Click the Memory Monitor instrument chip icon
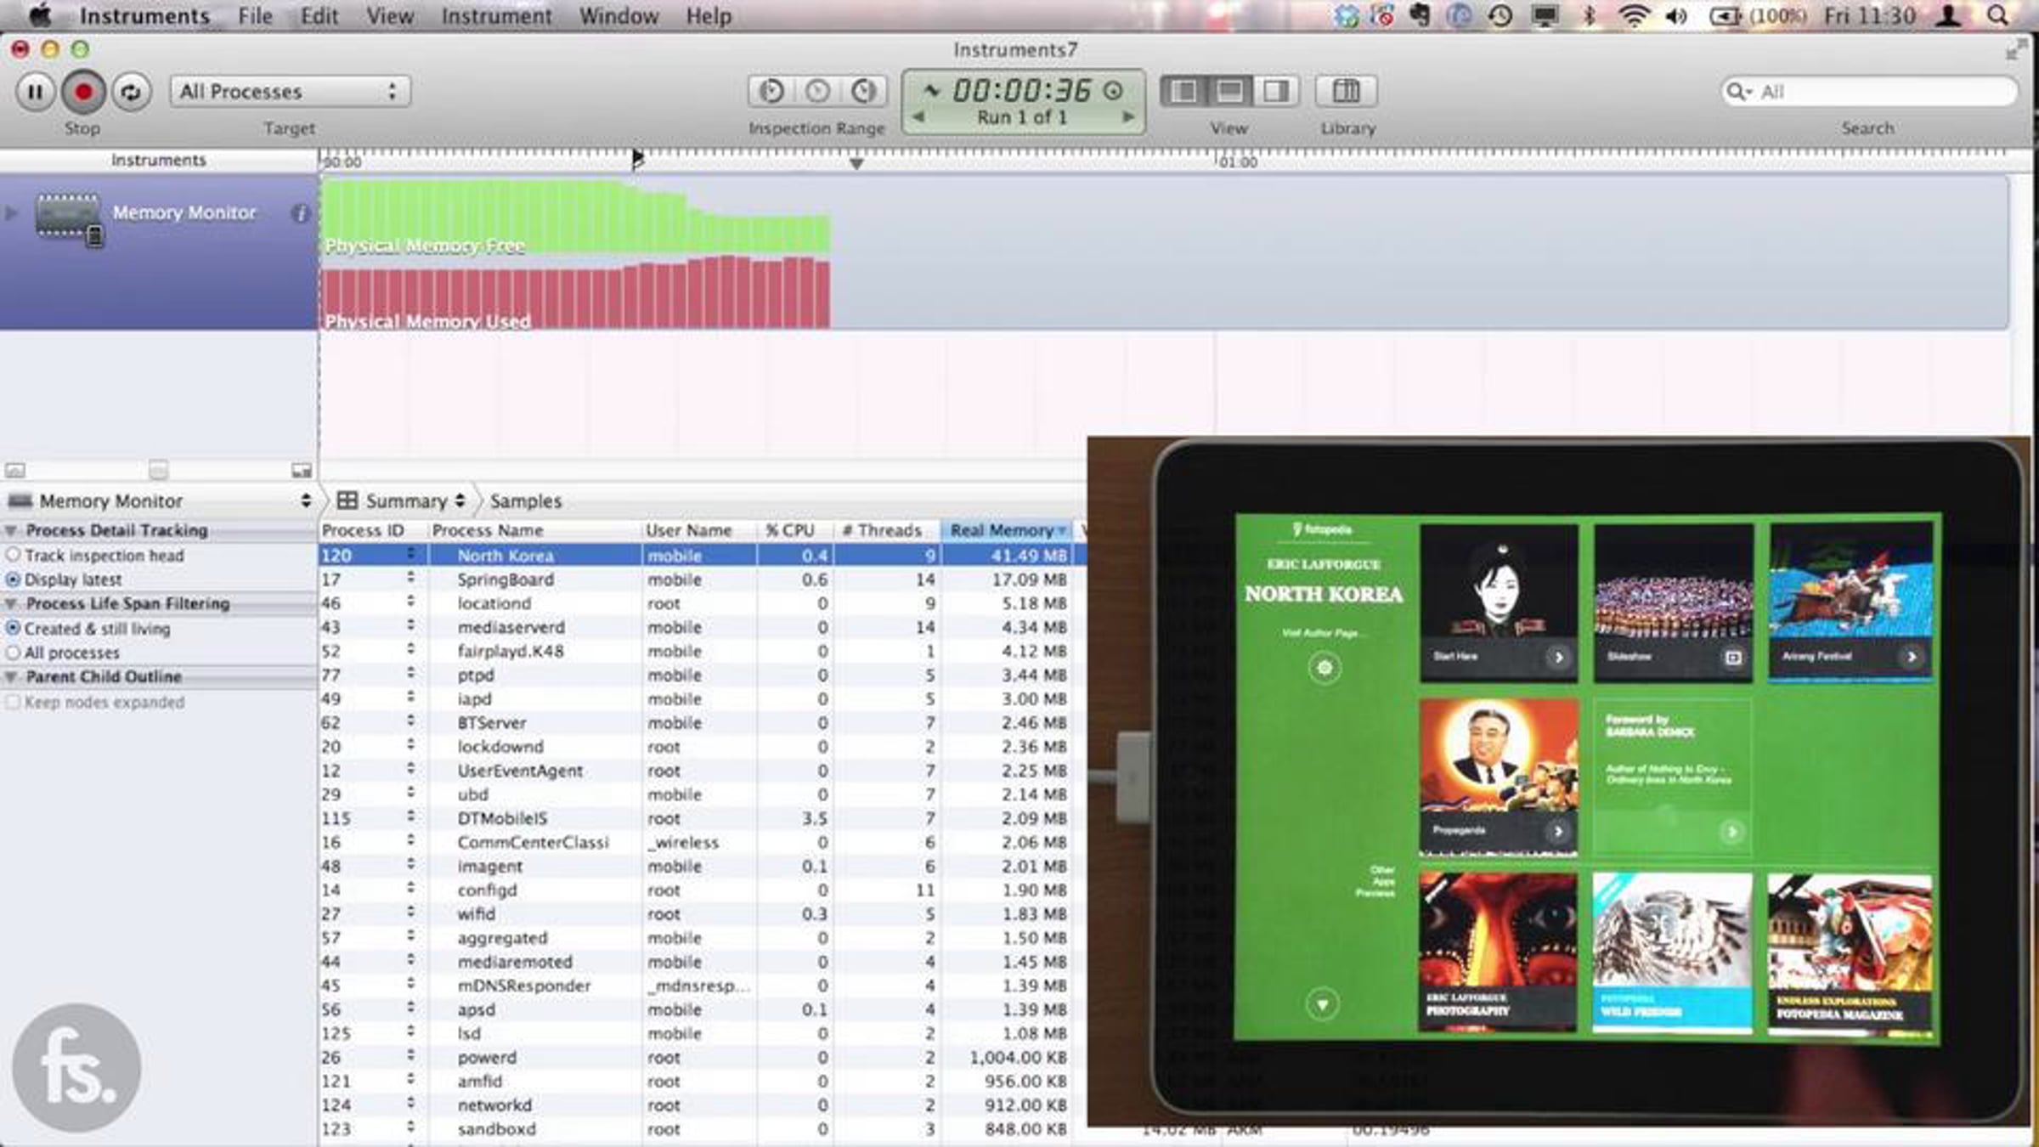This screenshot has width=2039, height=1147. [68, 219]
